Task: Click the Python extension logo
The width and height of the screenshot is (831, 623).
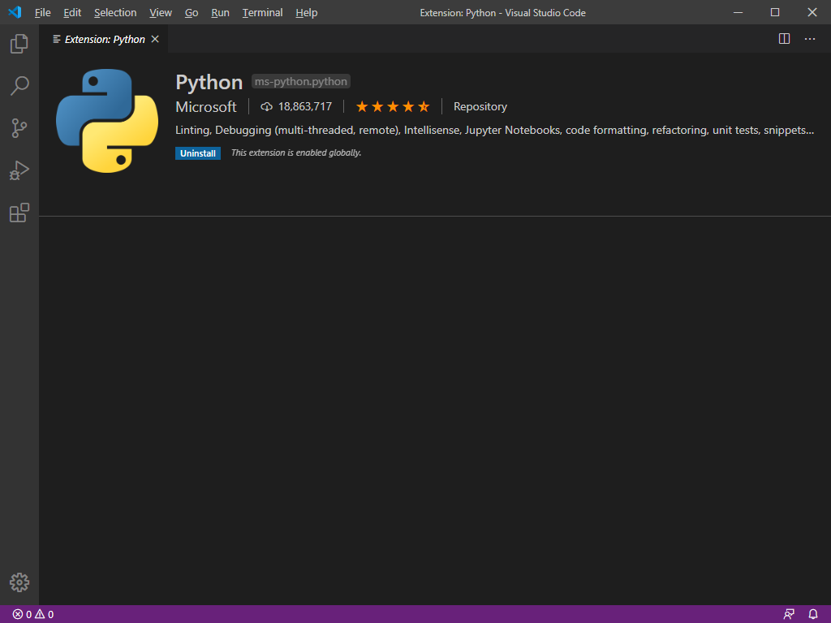Action: pyautogui.click(x=107, y=121)
